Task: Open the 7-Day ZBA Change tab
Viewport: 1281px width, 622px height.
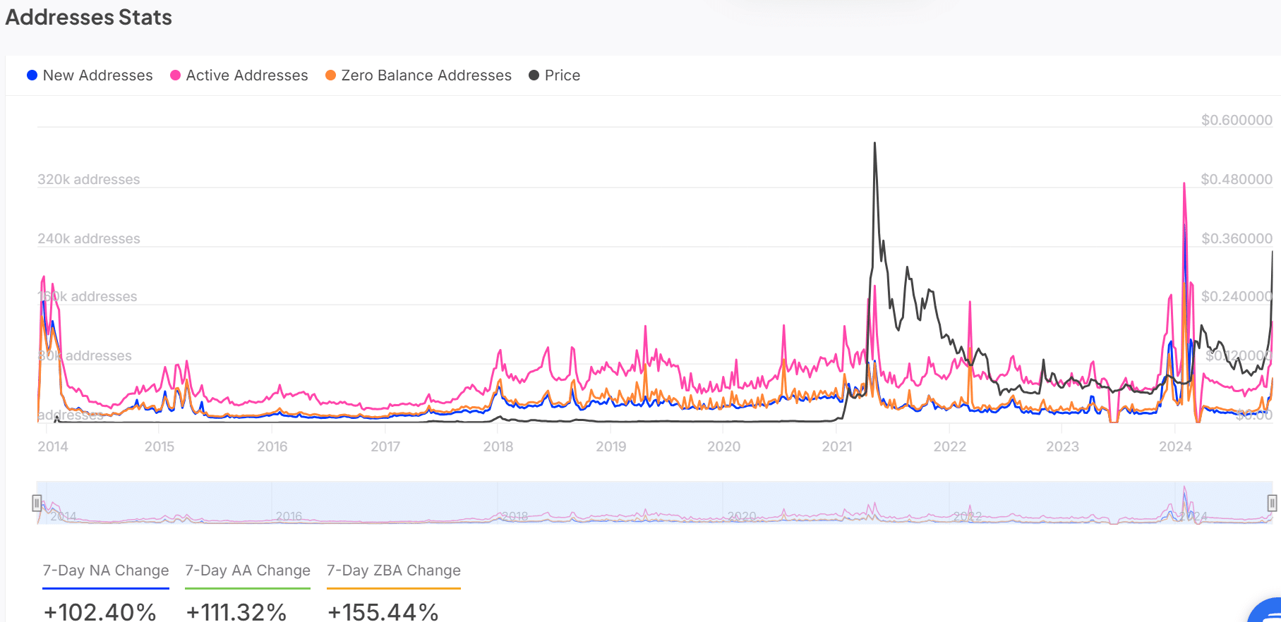Action: [394, 571]
